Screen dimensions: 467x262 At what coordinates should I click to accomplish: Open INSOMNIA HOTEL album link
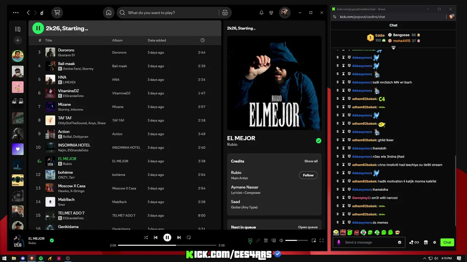[x=126, y=147]
